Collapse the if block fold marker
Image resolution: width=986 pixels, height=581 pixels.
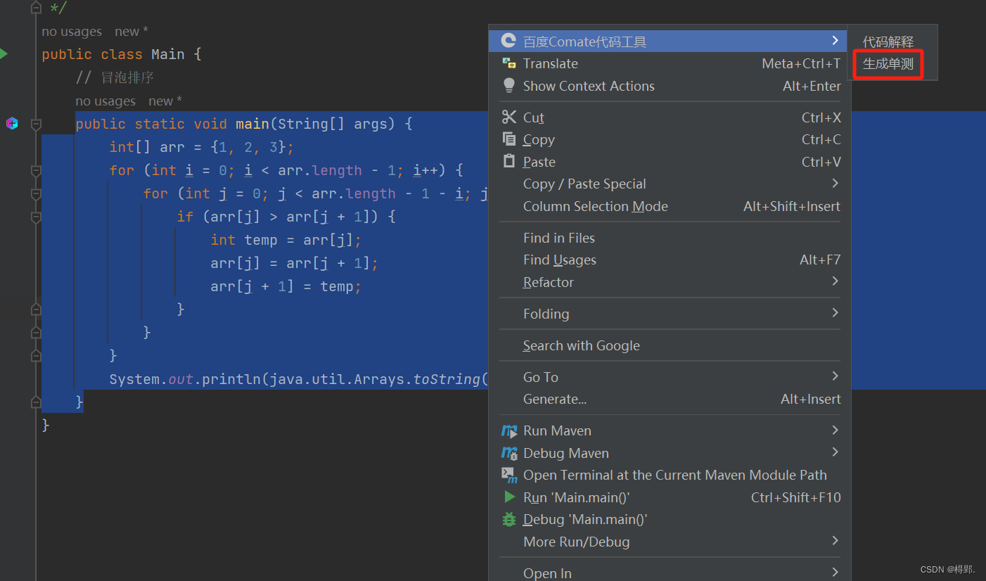(x=36, y=217)
